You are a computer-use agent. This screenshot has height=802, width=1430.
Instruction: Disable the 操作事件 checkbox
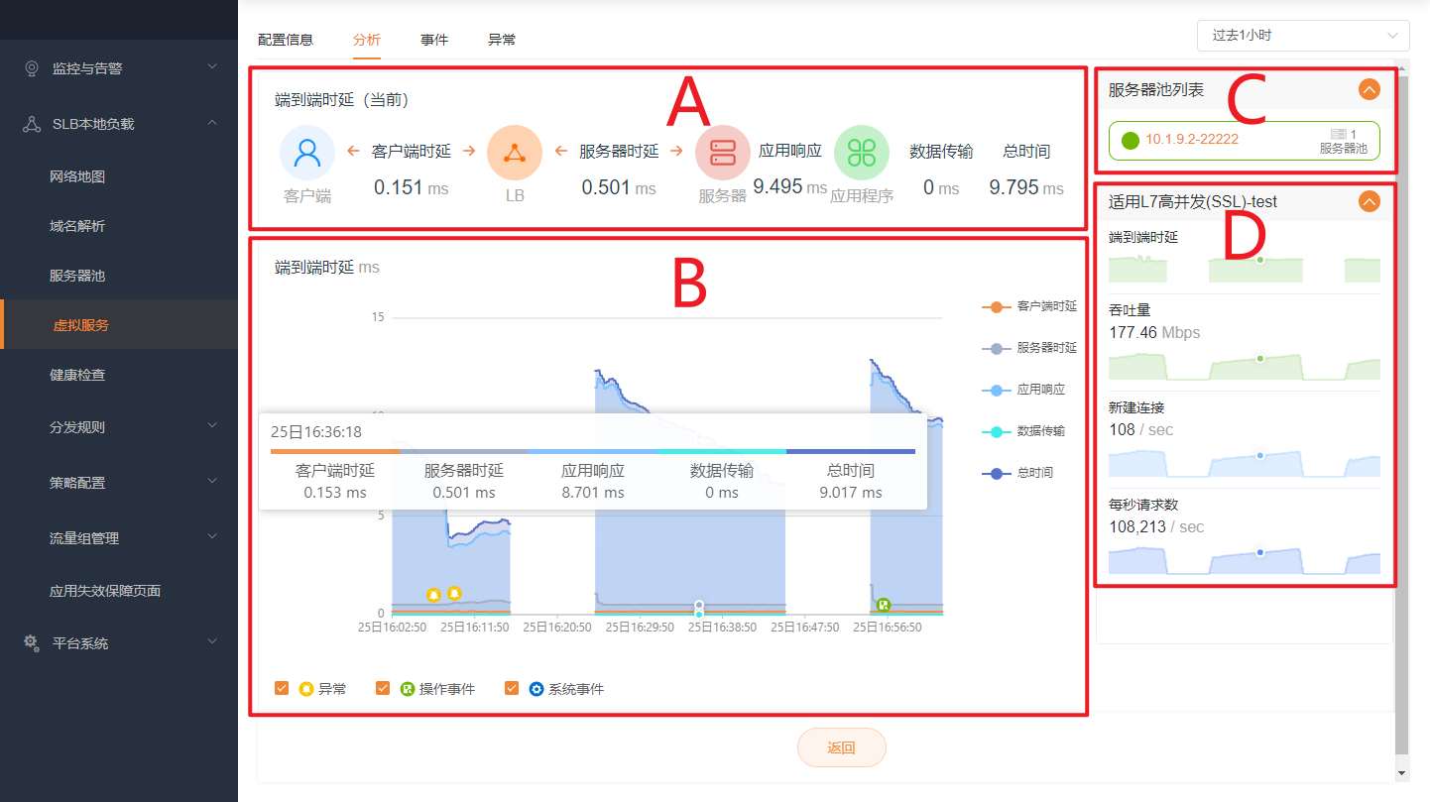pos(383,687)
